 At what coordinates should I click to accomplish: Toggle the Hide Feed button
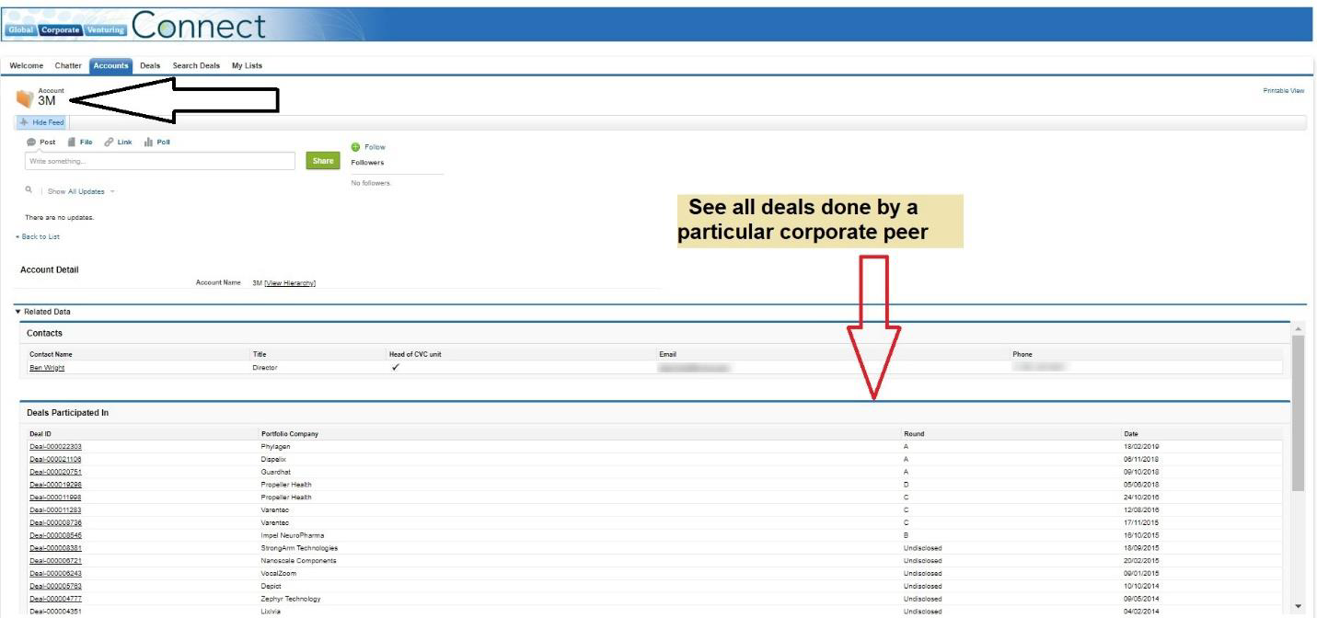click(x=42, y=122)
